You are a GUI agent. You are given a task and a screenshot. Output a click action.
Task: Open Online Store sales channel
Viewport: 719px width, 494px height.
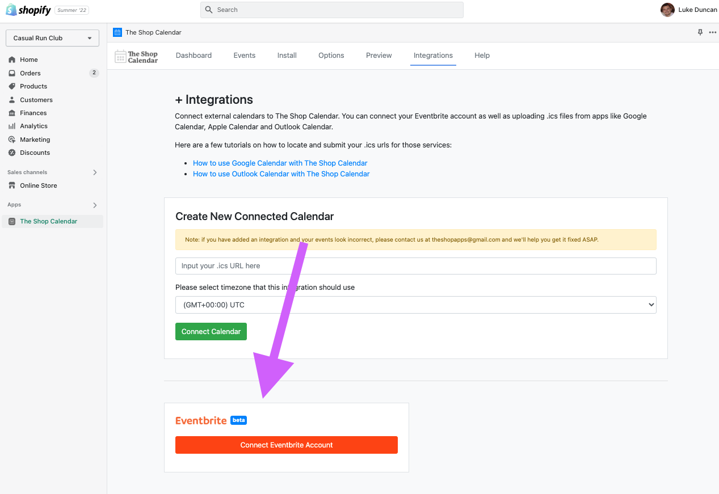(x=39, y=185)
